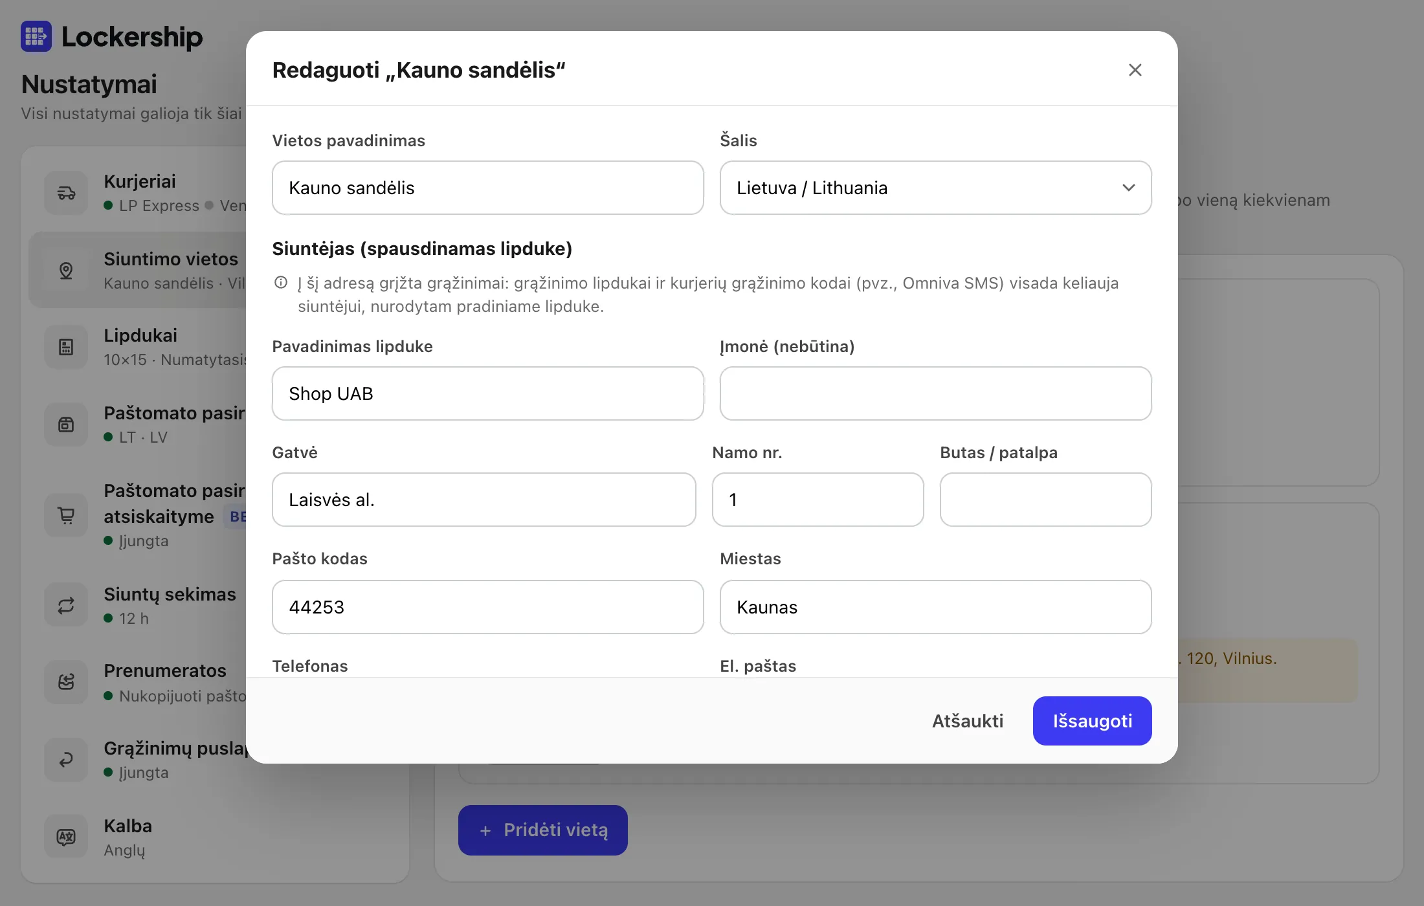Click the Vietos pavadinimas field
The width and height of the screenshot is (1424, 906).
487,188
